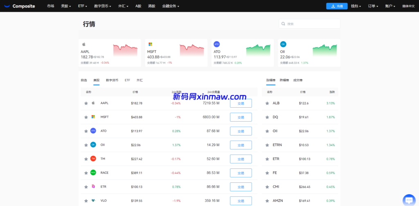The image size is (419, 206).
Task: Click 交易 button for ATO
Action: click(x=241, y=131)
